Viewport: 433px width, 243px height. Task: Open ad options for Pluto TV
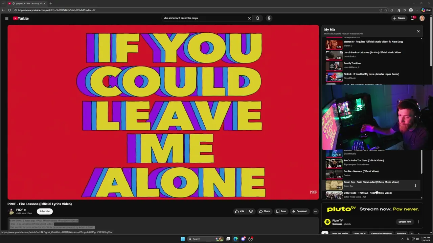pyautogui.click(x=418, y=222)
